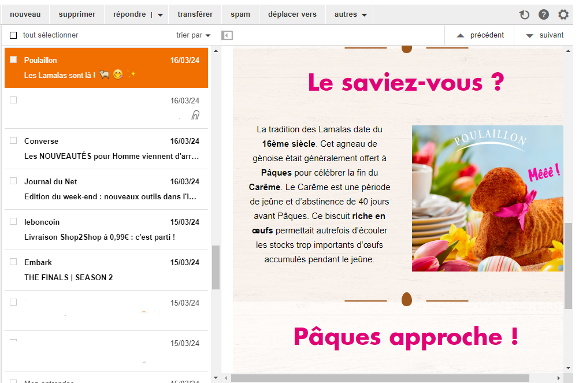Select the leboncoin email checkbox
Viewport: 579px width, 383px height.
[x=13, y=221]
